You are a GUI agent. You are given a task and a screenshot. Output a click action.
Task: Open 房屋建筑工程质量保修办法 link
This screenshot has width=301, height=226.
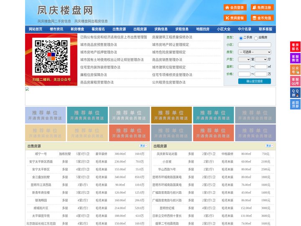(x=172, y=37)
